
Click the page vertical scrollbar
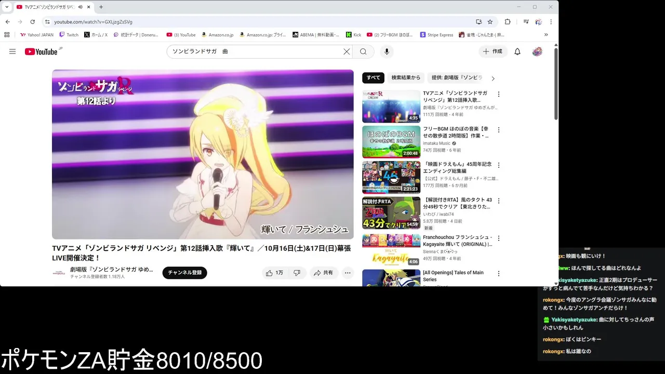click(556, 83)
